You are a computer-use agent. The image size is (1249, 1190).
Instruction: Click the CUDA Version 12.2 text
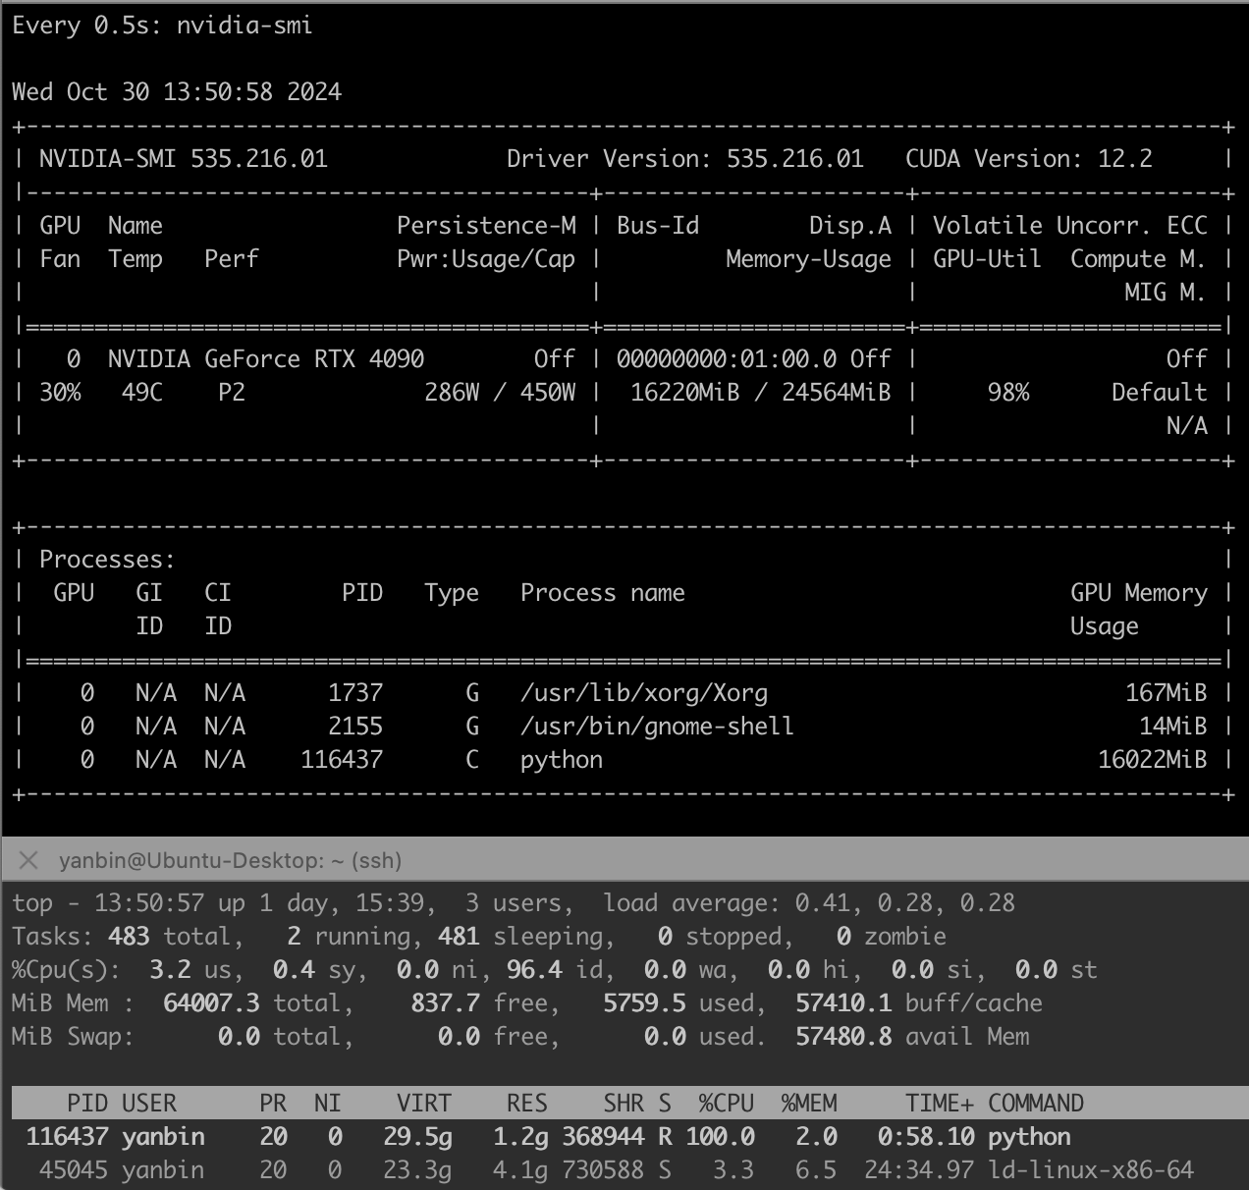point(1028,159)
